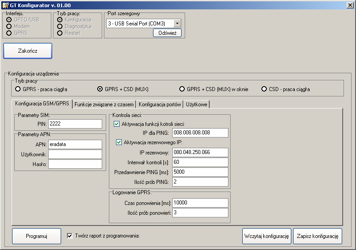Click the Ilość prób PING field
356x250 pixels.
tap(200, 182)
